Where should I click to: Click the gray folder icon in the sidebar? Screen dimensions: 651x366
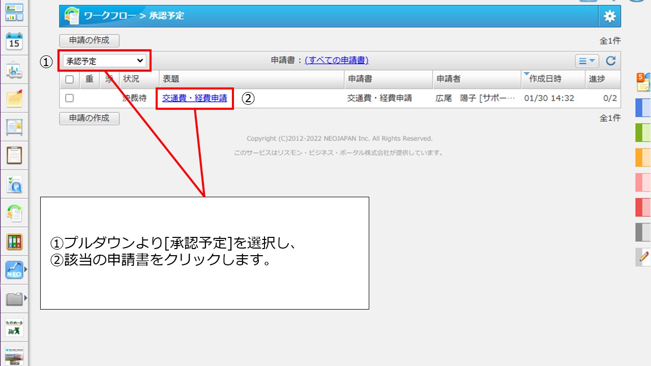click(14, 299)
